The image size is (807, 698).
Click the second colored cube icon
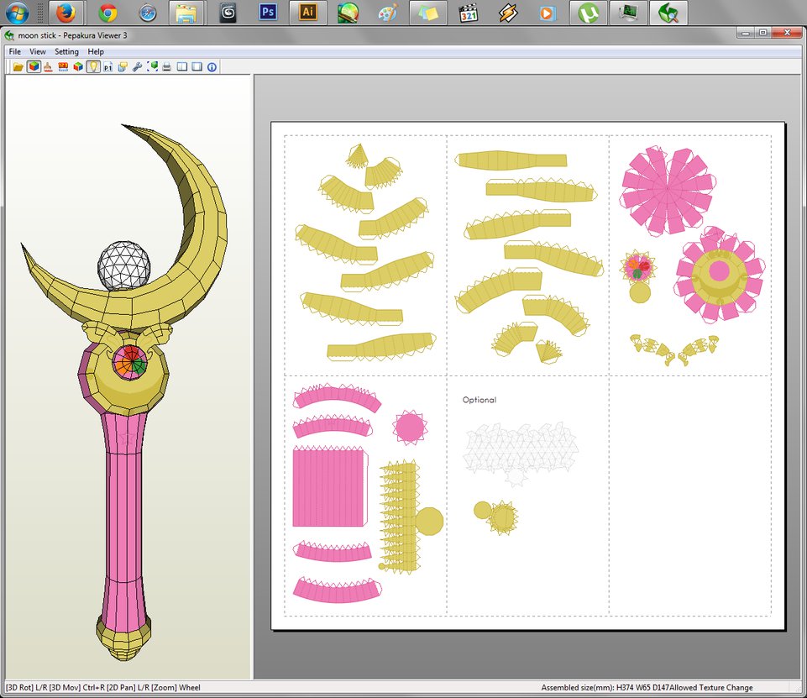coord(78,67)
